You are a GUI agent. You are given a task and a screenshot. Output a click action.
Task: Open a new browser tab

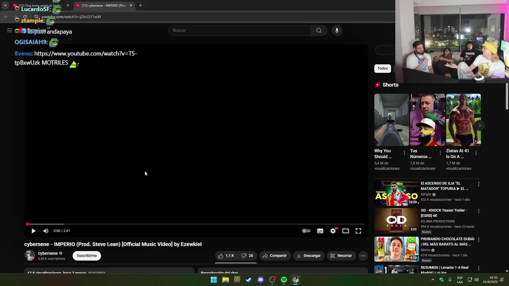coord(140,6)
